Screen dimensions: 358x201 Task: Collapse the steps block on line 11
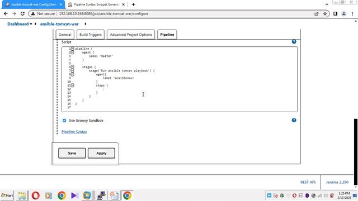pyautogui.click(x=72, y=85)
